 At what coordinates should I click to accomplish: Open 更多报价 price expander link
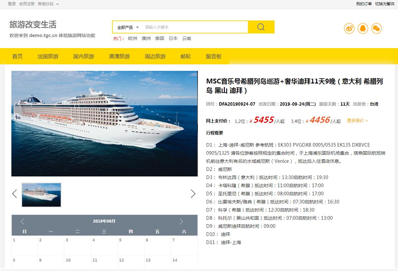[357, 121]
